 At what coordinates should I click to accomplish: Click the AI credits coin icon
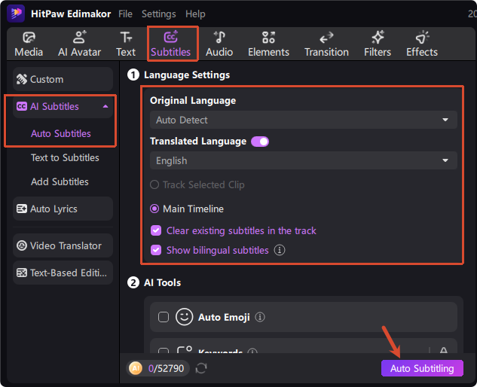(x=136, y=368)
